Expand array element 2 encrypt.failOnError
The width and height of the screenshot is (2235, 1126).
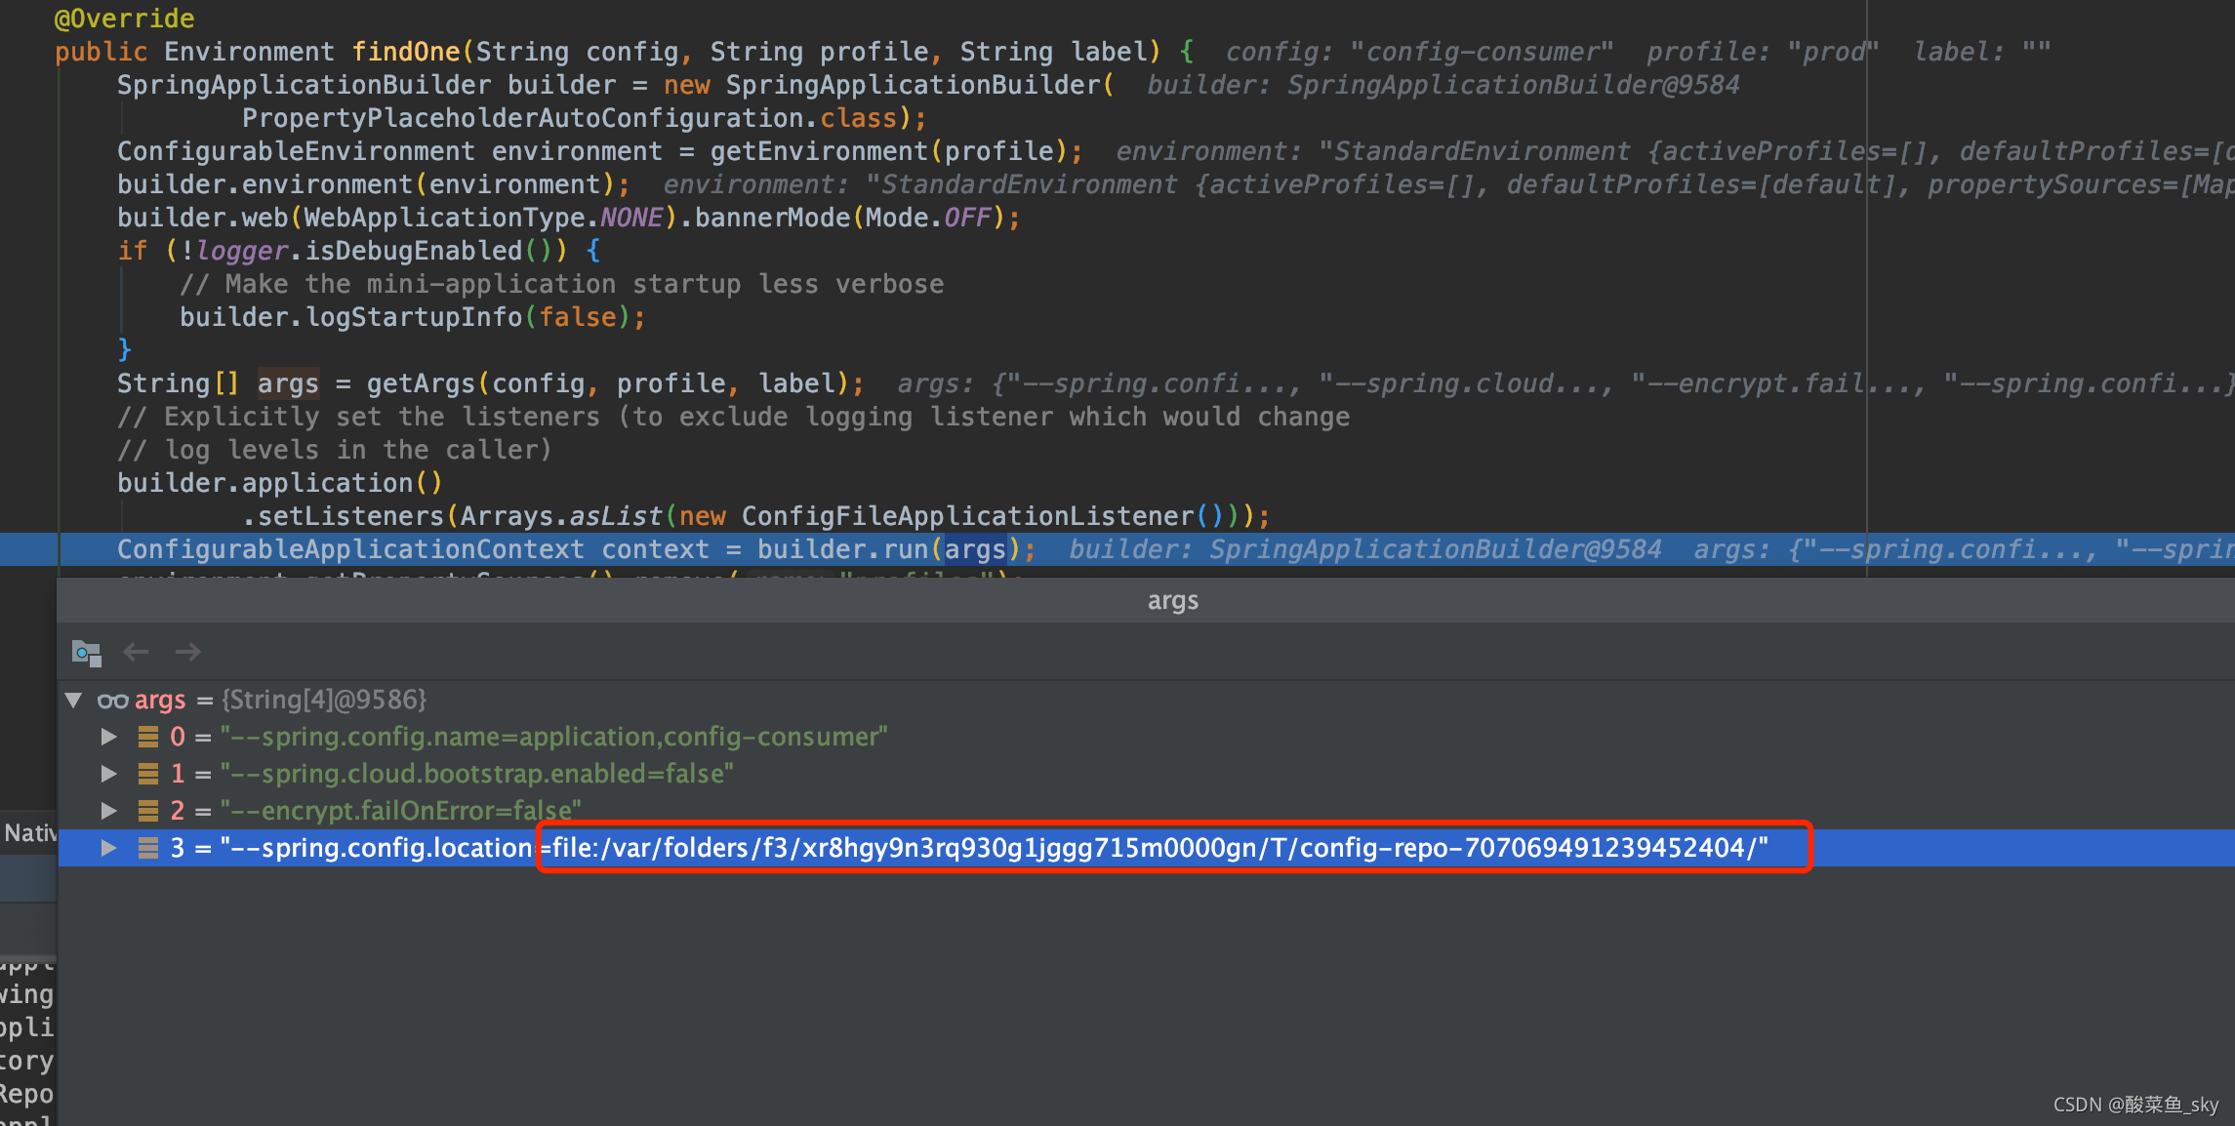[109, 811]
